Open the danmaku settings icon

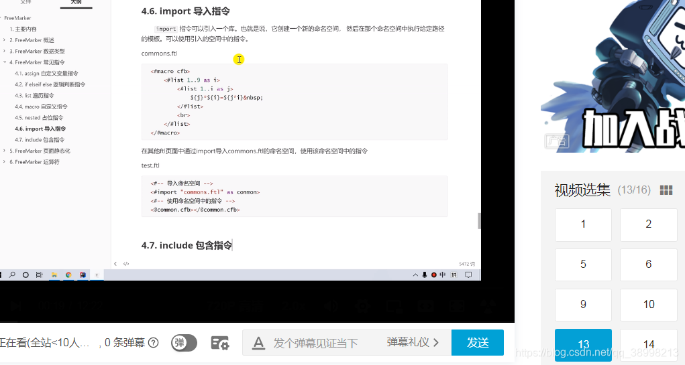(220, 343)
